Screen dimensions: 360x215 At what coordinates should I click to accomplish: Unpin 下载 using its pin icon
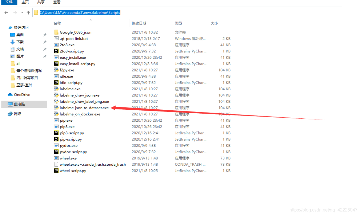click(45, 42)
